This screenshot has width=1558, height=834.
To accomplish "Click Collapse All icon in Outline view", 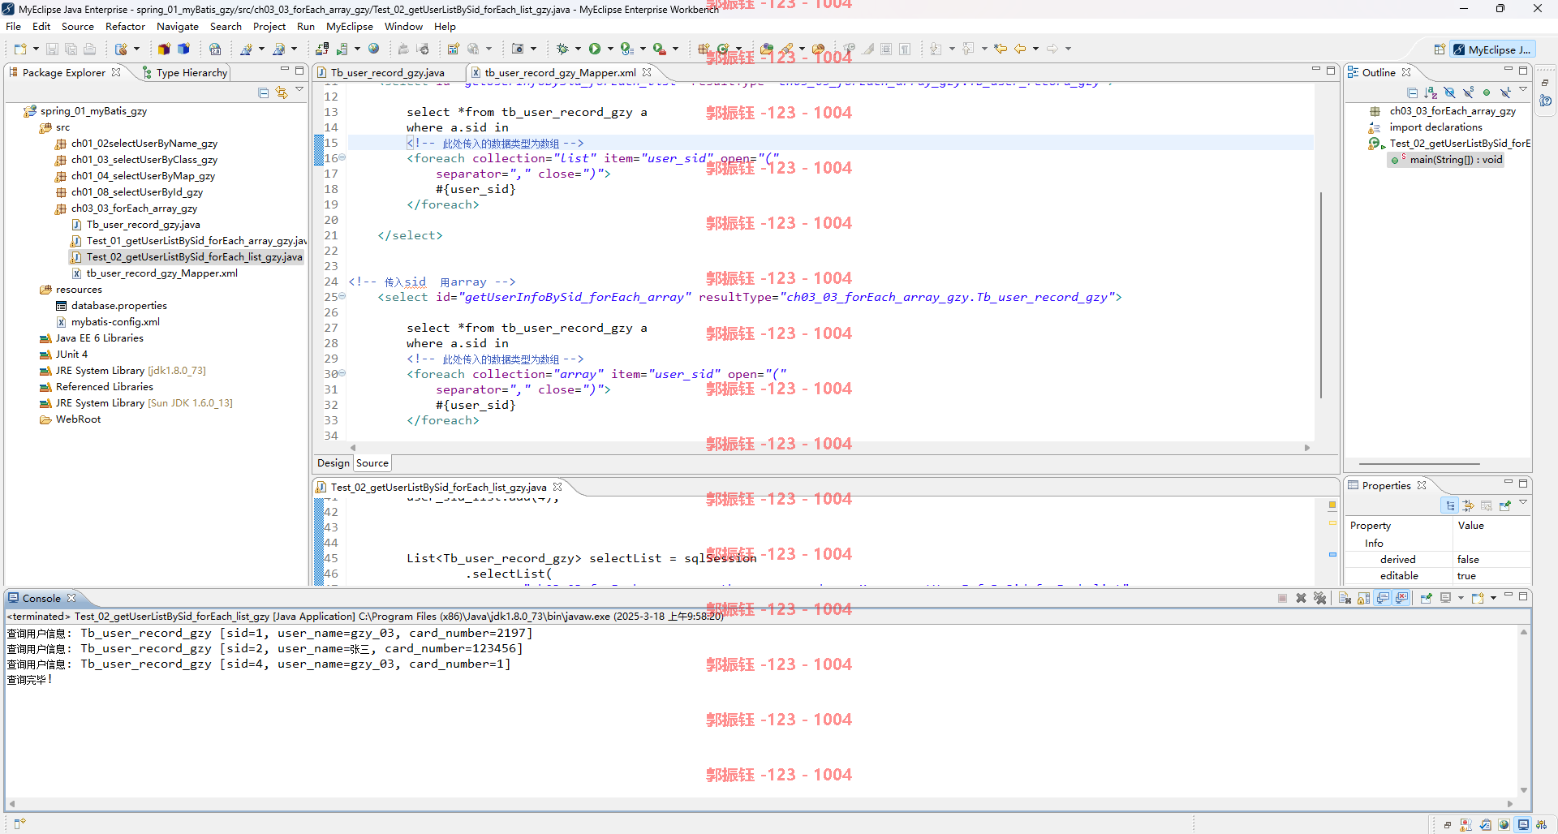I will tap(1412, 92).
